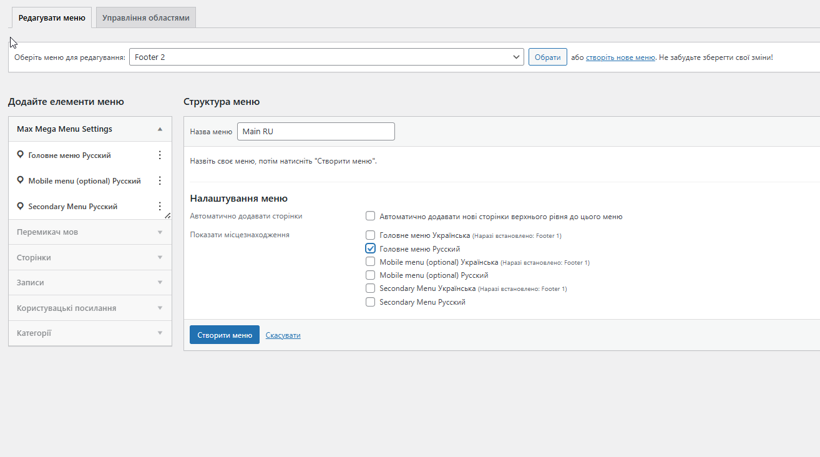Click location pin icon beside Головне меню Русский

[21, 155]
